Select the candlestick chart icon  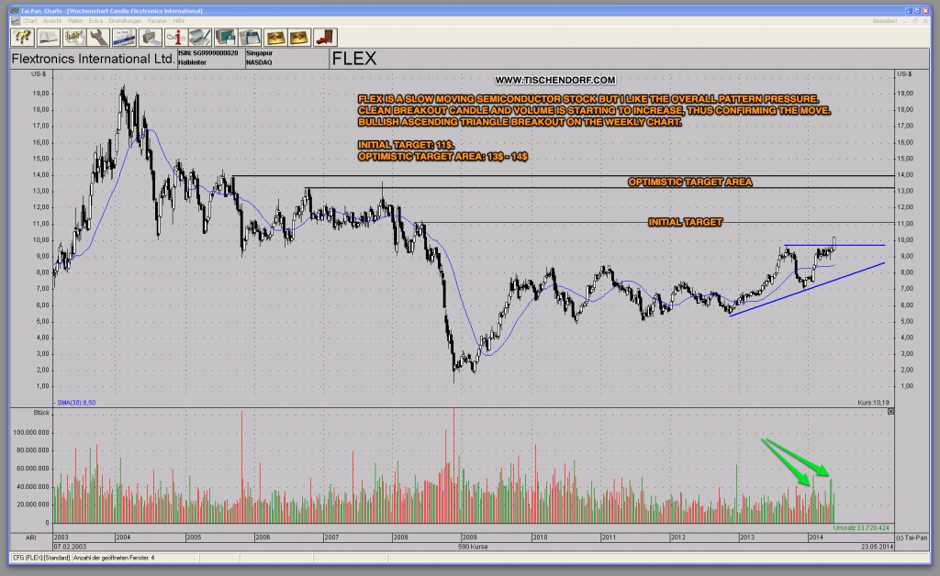point(75,37)
